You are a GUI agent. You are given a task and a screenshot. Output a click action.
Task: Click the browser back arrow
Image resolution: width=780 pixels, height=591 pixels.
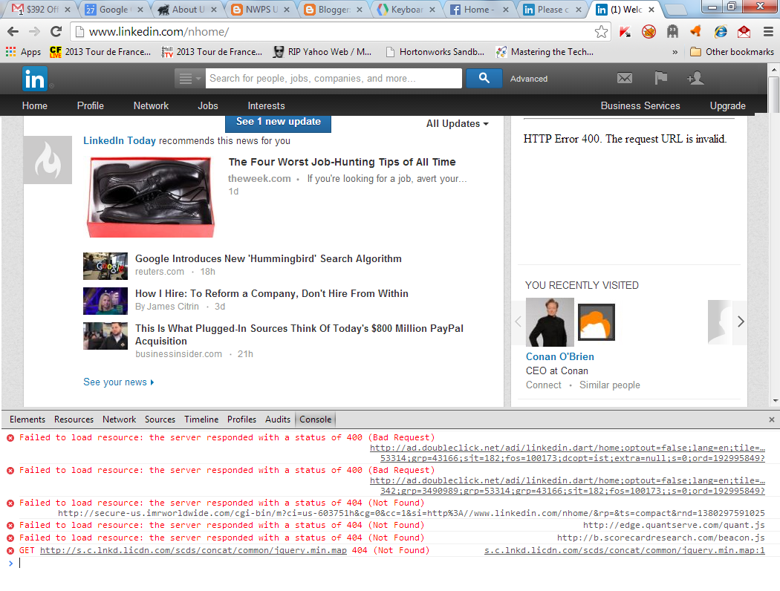tap(13, 32)
